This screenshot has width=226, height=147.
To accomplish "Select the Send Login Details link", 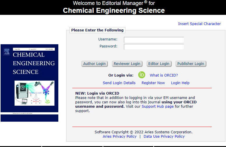I will click(119, 83).
